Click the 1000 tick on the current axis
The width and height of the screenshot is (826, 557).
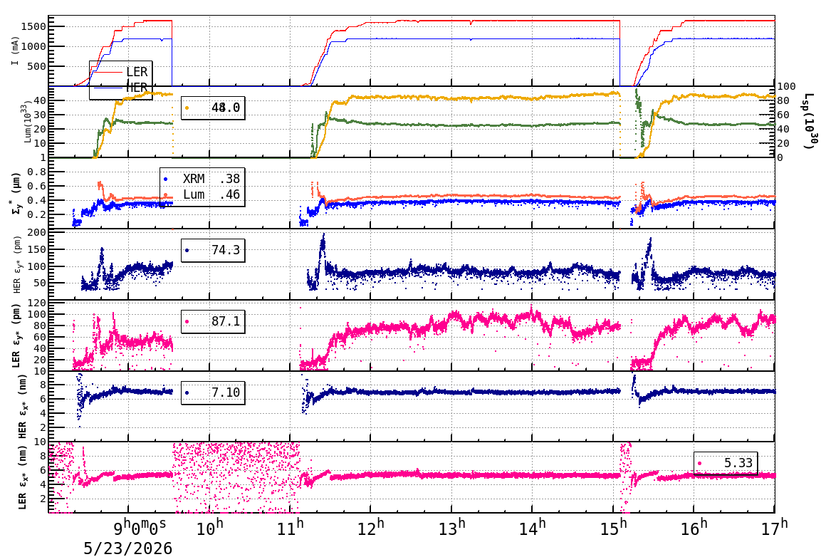point(33,46)
